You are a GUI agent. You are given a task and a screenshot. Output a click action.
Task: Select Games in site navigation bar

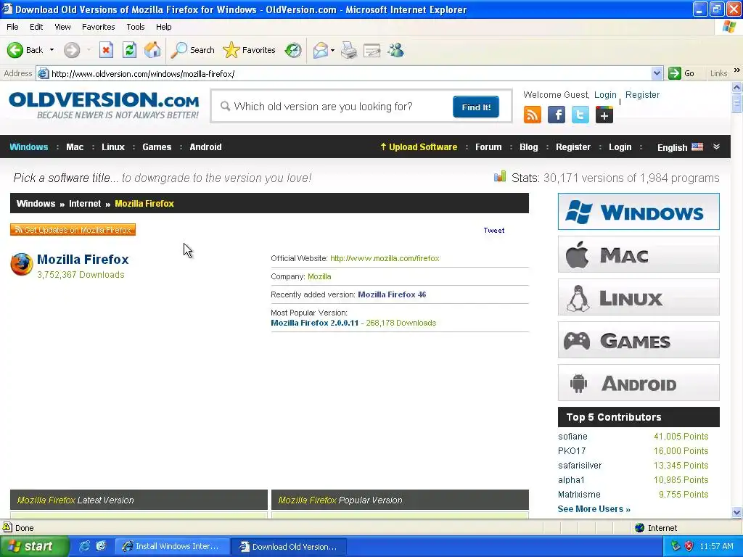tap(157, 147)
